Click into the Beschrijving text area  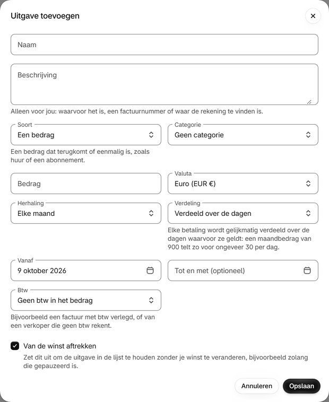[x=164, y=84]
